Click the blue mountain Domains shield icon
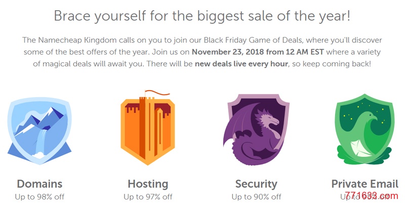Image resolution: width=405 pixels, height=205 pixels. point(39,131)
